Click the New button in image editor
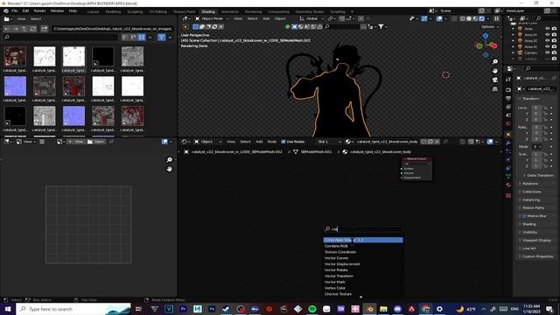The width and height of the screenshot is (560, 315). pyautogui.click(x=76, y=142)
